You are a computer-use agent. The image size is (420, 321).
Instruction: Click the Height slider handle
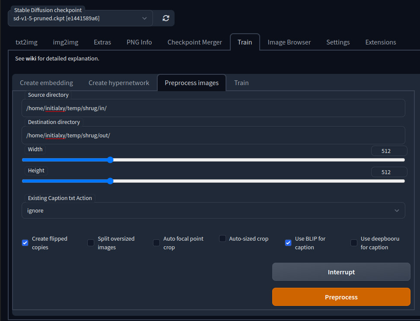click(x=110, y=181)
